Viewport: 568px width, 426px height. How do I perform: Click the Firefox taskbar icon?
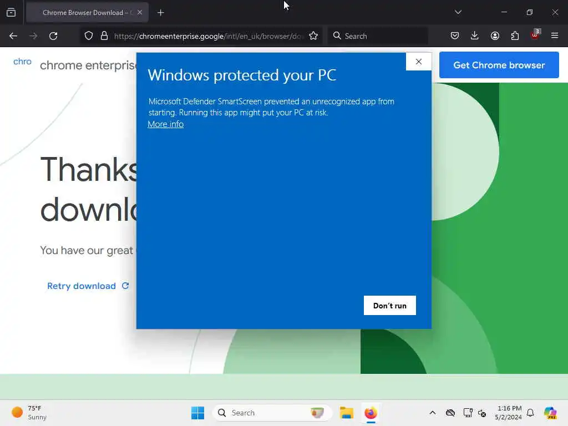click(x=371, y=413)
